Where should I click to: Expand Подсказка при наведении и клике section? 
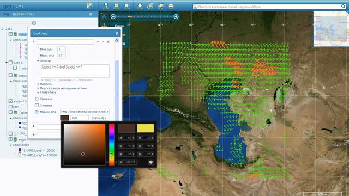38,88
